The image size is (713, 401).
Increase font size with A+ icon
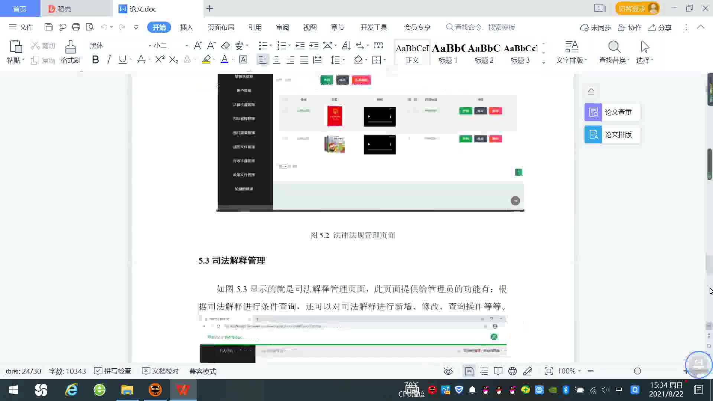(198, 45)
